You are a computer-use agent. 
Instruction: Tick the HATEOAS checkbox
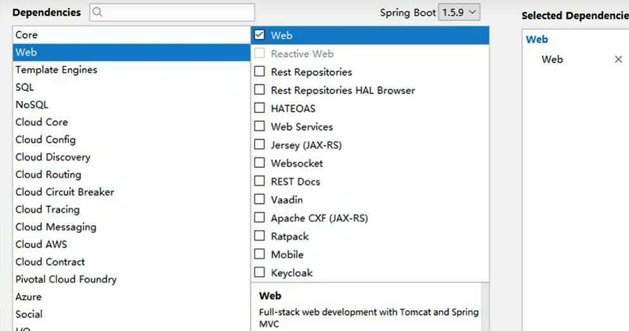tap(260, 108)
